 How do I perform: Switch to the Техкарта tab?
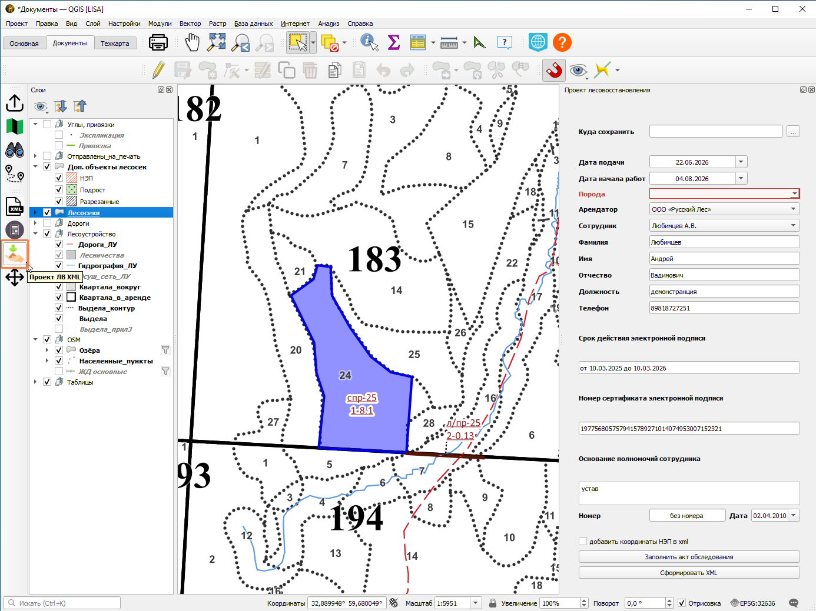click(x=115, y=44)
